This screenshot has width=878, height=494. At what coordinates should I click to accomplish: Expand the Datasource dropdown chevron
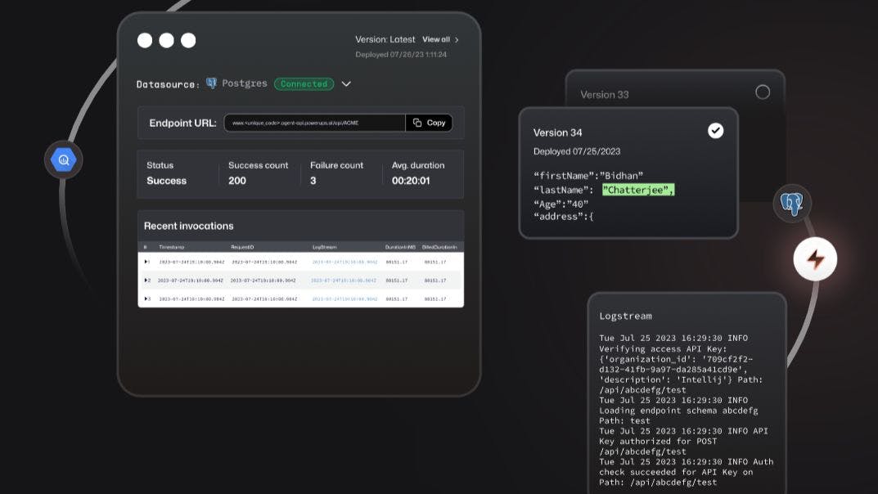346,83
